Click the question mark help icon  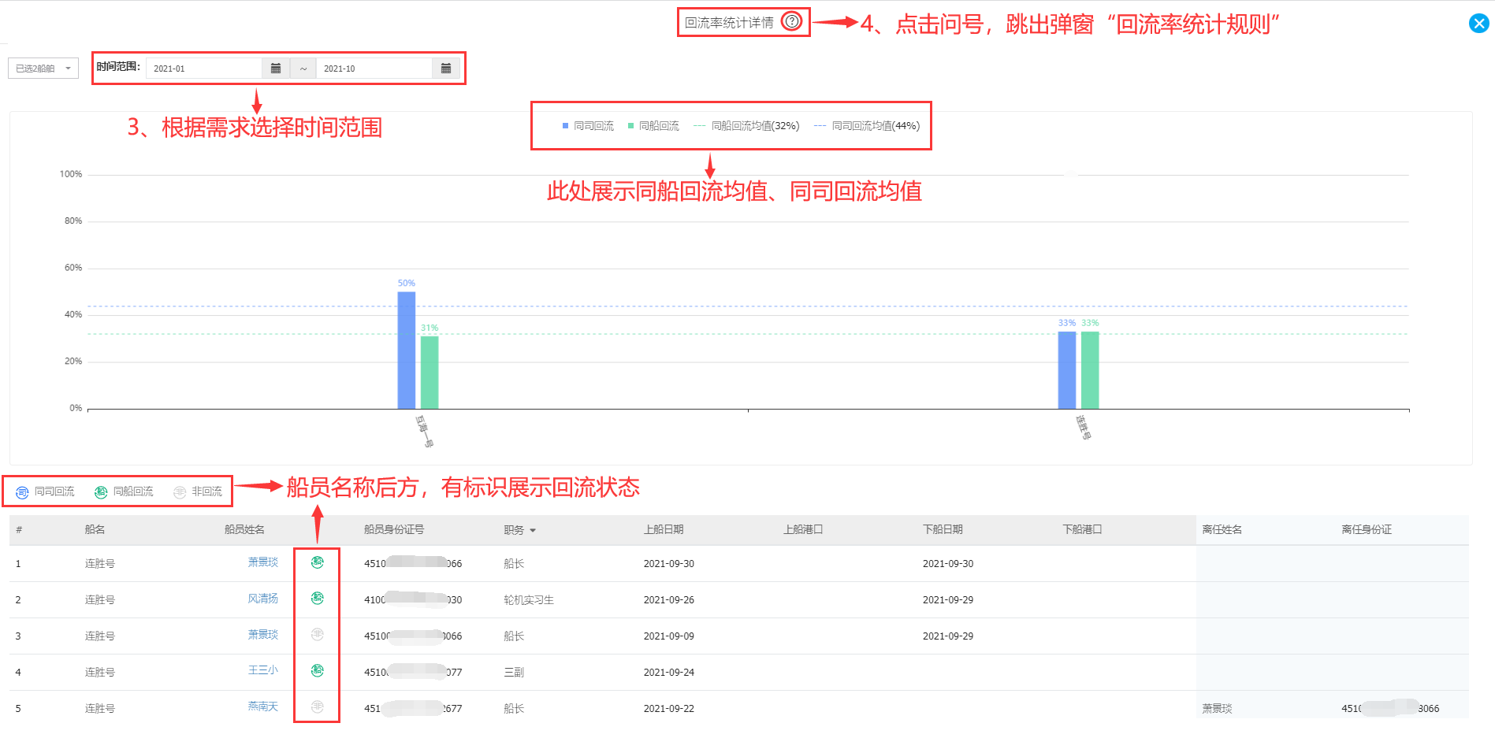791,21
